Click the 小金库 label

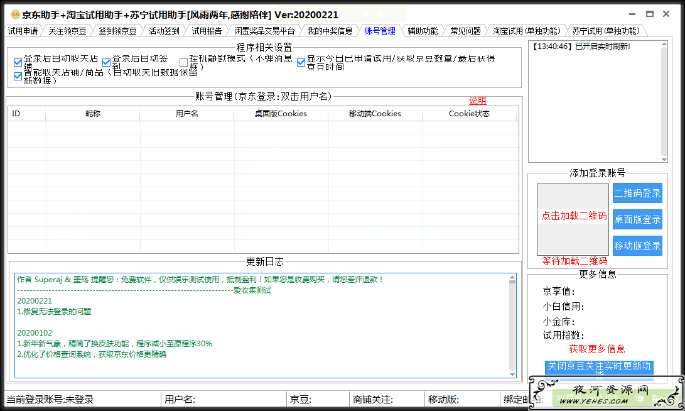pos(559,321)
